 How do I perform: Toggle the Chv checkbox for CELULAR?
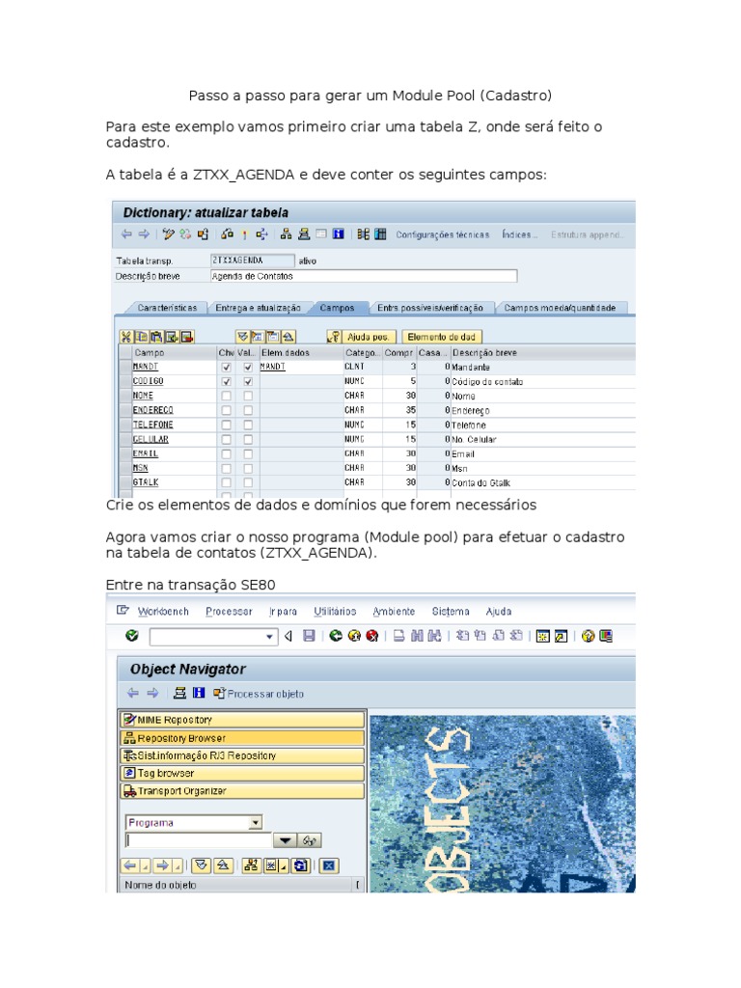(x=226, y=439)
